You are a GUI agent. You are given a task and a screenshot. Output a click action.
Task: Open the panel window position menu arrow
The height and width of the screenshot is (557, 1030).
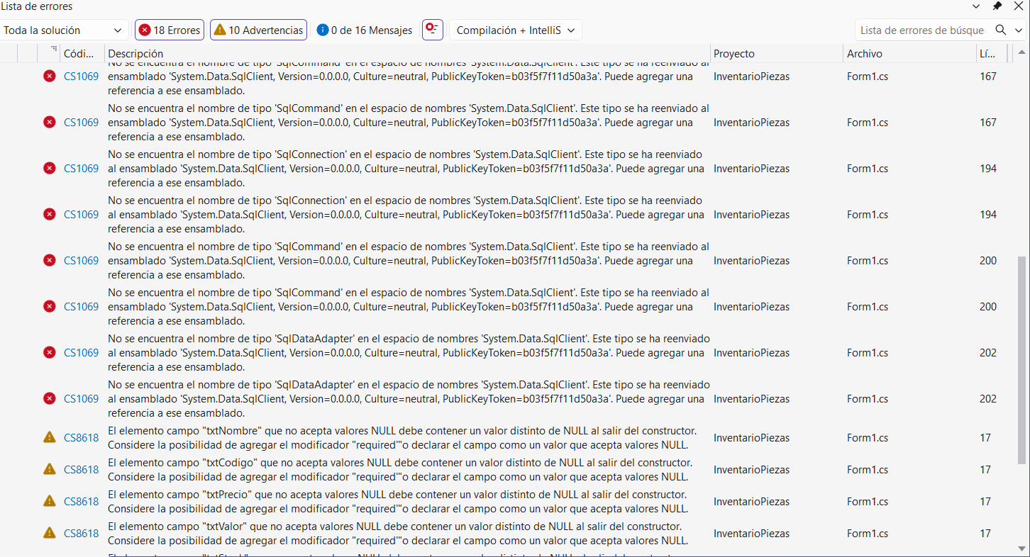[977, 6]
